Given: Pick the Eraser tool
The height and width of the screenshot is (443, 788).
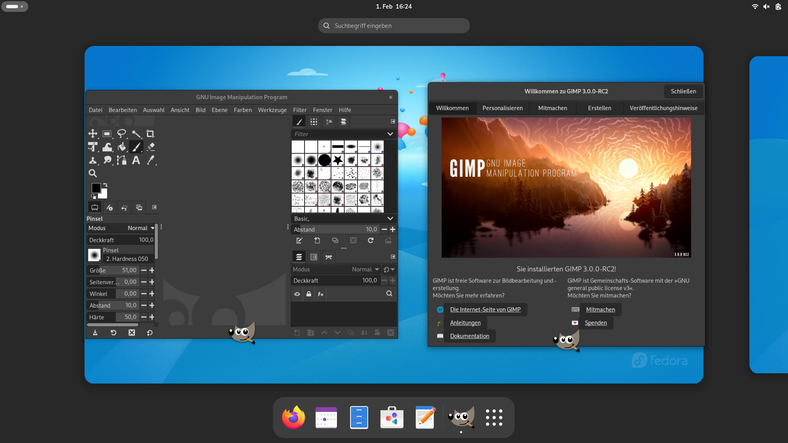Looking at the screenshot, I should click(151, 147).
